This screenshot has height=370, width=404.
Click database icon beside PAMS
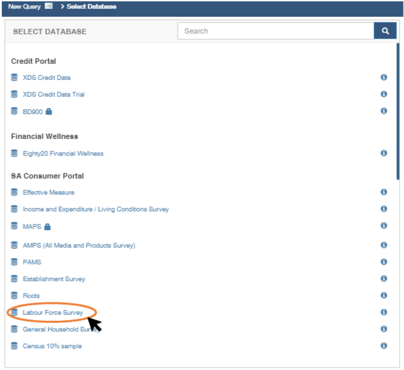(14, 262)
